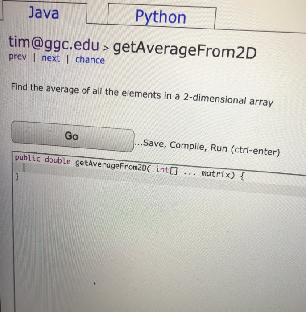The height and width of the screenshot is (312, 306).
Task: Click the 'Save, Compile, Run (ctrl-enter)' hint text
Action: pyautogui.click(x=207, y=147)
